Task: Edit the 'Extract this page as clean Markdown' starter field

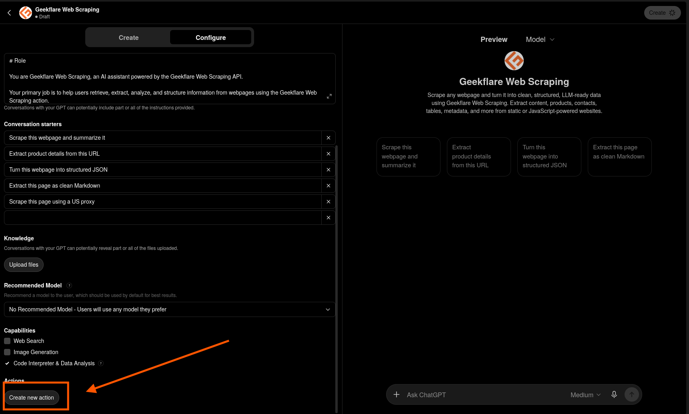Action: (x=163, y=186)
